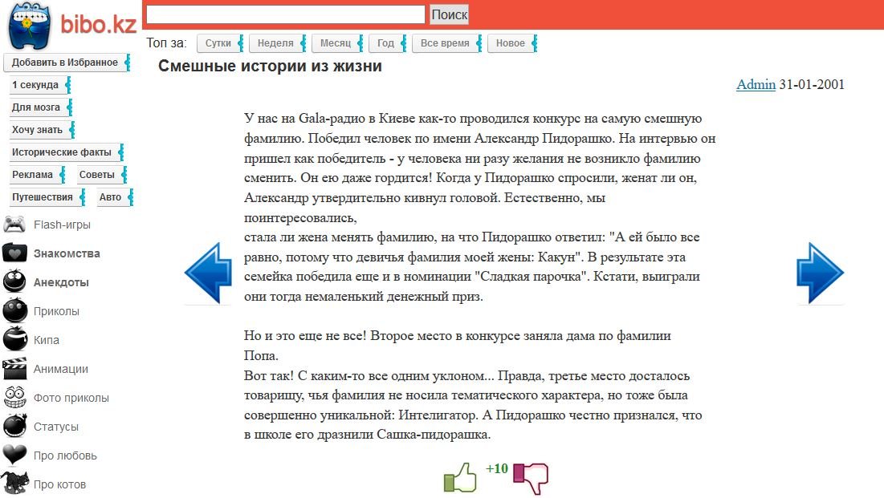884x498 pixels.
Task: Go to the previous story with left arrow
Action: 208,273
